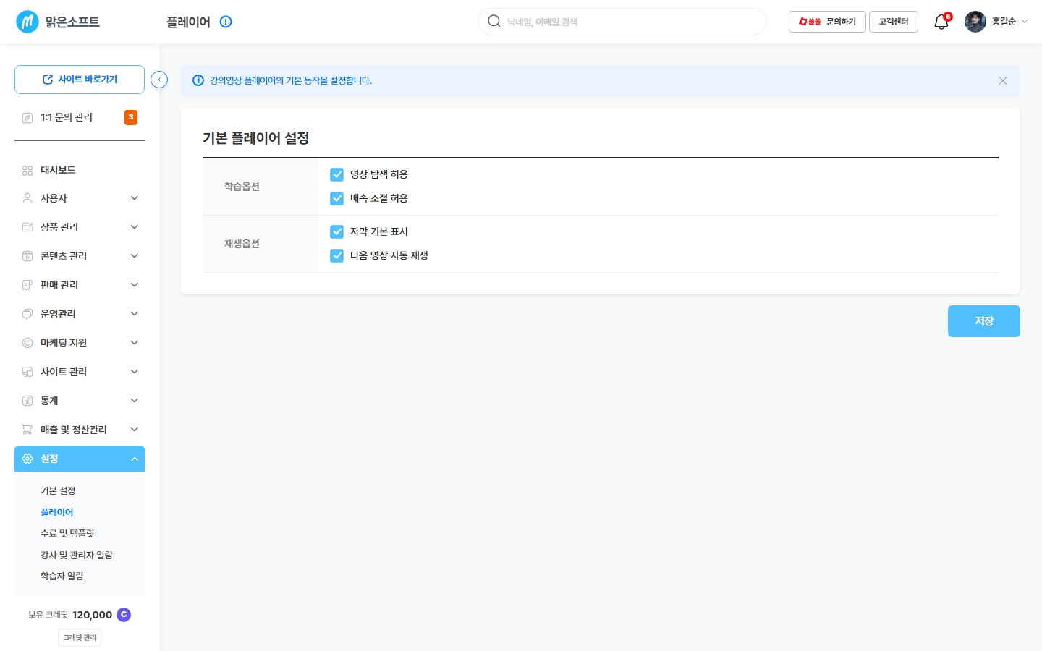
Task: Click the 문의하기 button
Action: [827, 22]
